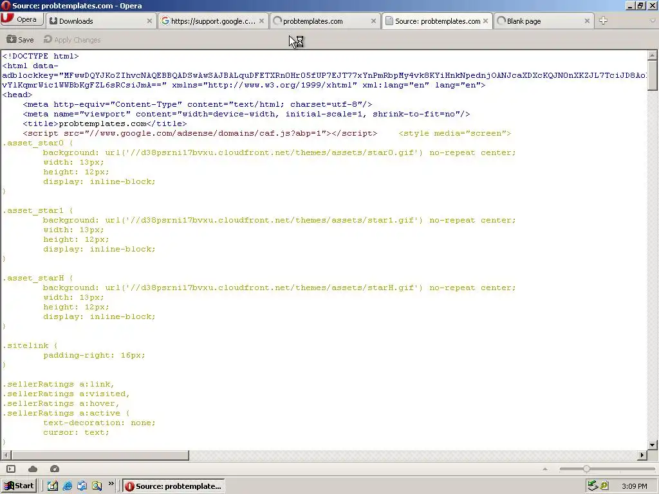659x494 pixels.
Task: Click the Downloads tab icon
Action: coord(53,21)
